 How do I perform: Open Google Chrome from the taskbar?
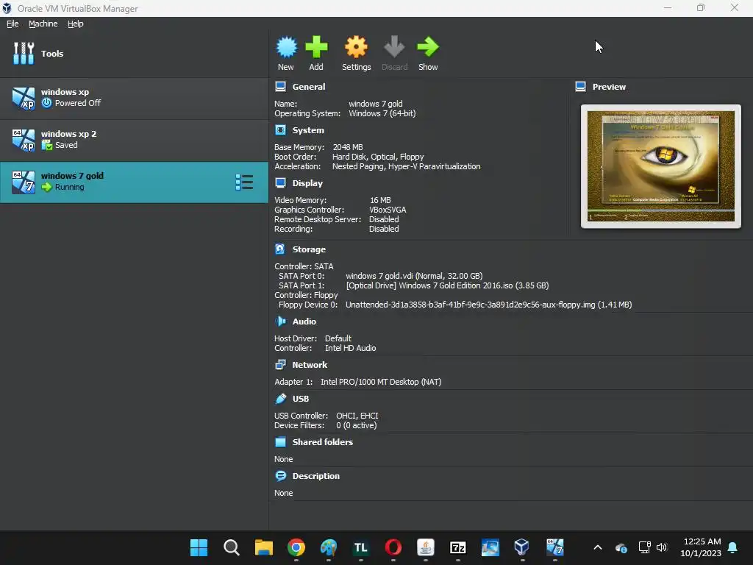(296, 547)
